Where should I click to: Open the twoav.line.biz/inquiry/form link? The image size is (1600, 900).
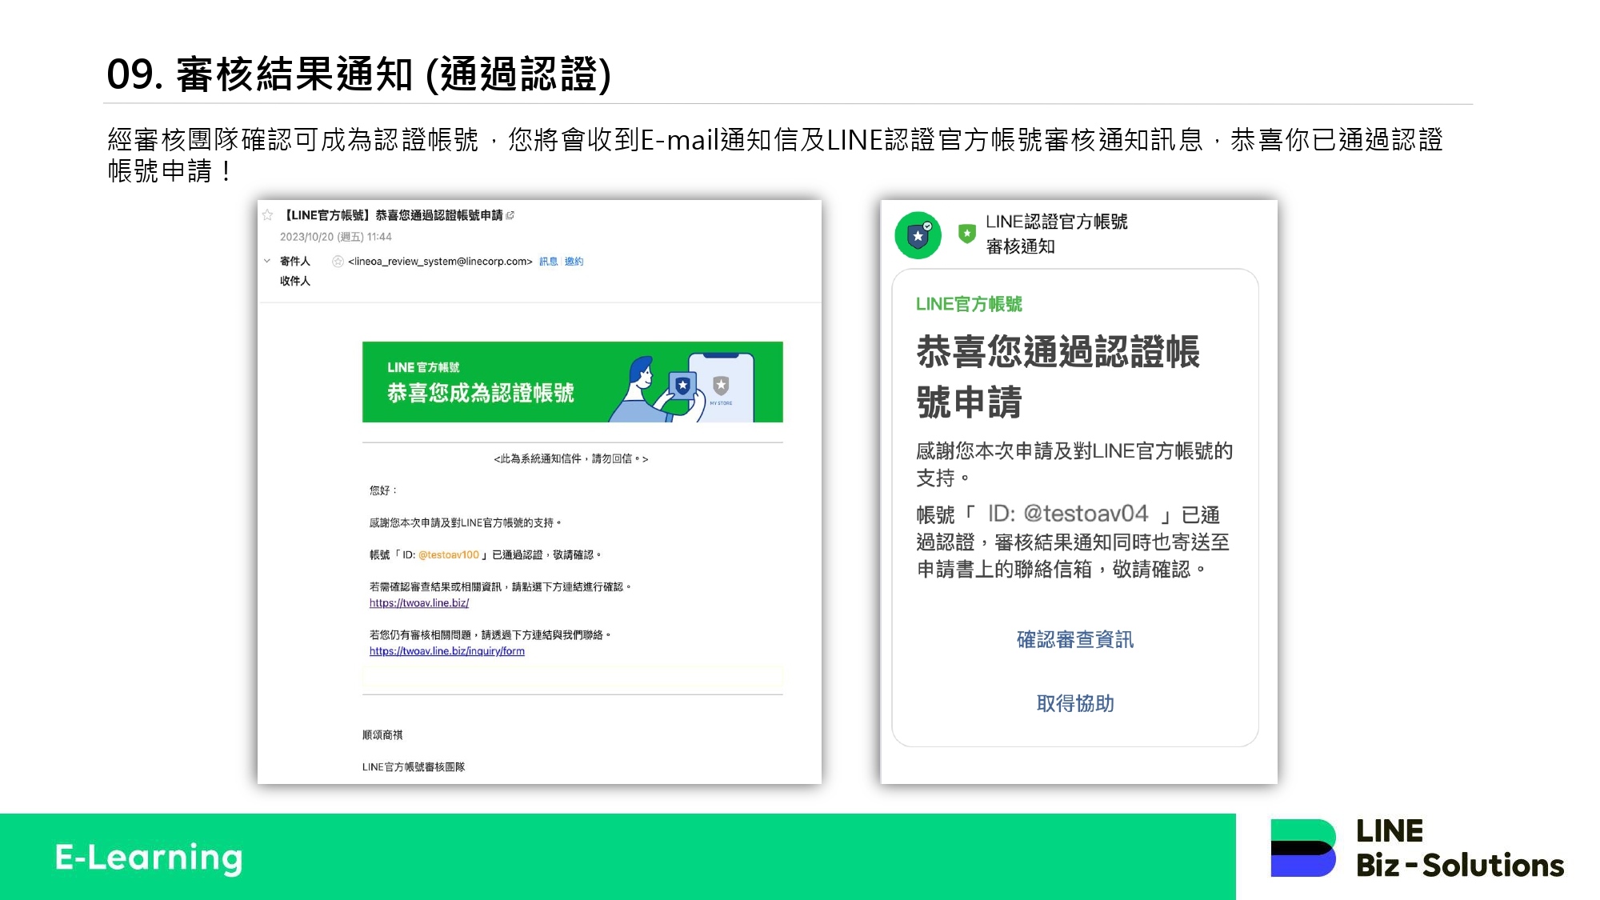tap(446, 651)
